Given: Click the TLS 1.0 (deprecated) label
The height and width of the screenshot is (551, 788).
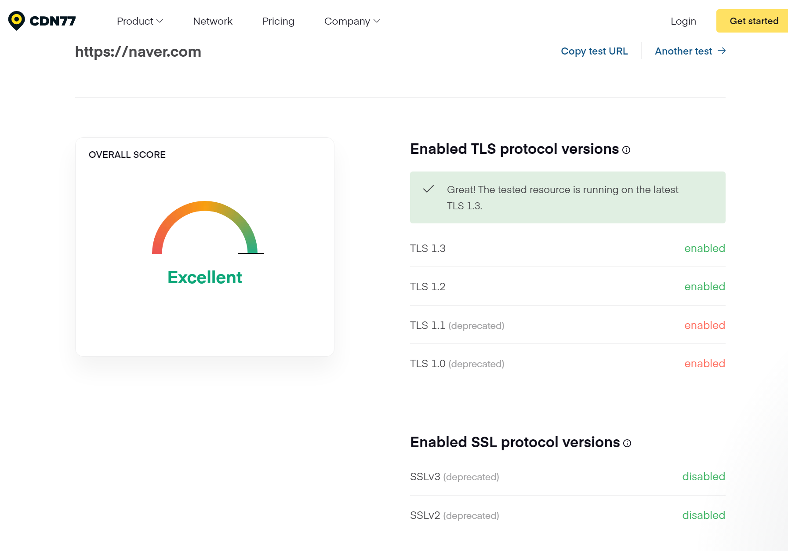Looking at the screenshot, I should click(x=457, y=364).
